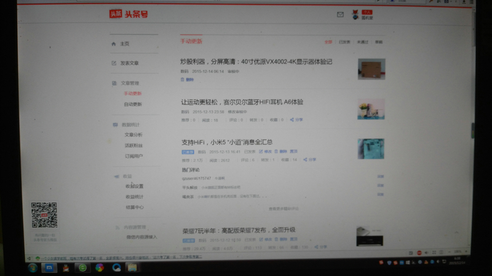Open 收益设置 in sidebar
Viewport: 492px width, 276px height.
click(134, 186)
